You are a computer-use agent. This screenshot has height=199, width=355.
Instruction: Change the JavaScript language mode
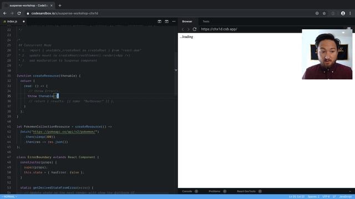[x=346, y=197]
